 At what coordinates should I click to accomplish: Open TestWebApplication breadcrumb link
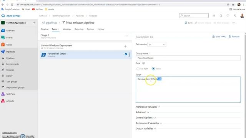tap(61, 16)
